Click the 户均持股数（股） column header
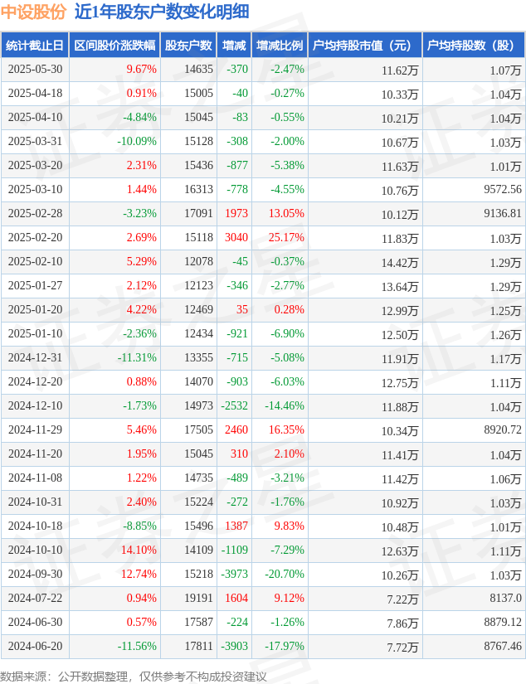This screenshot has width=526, height=684. pos(474,46)
